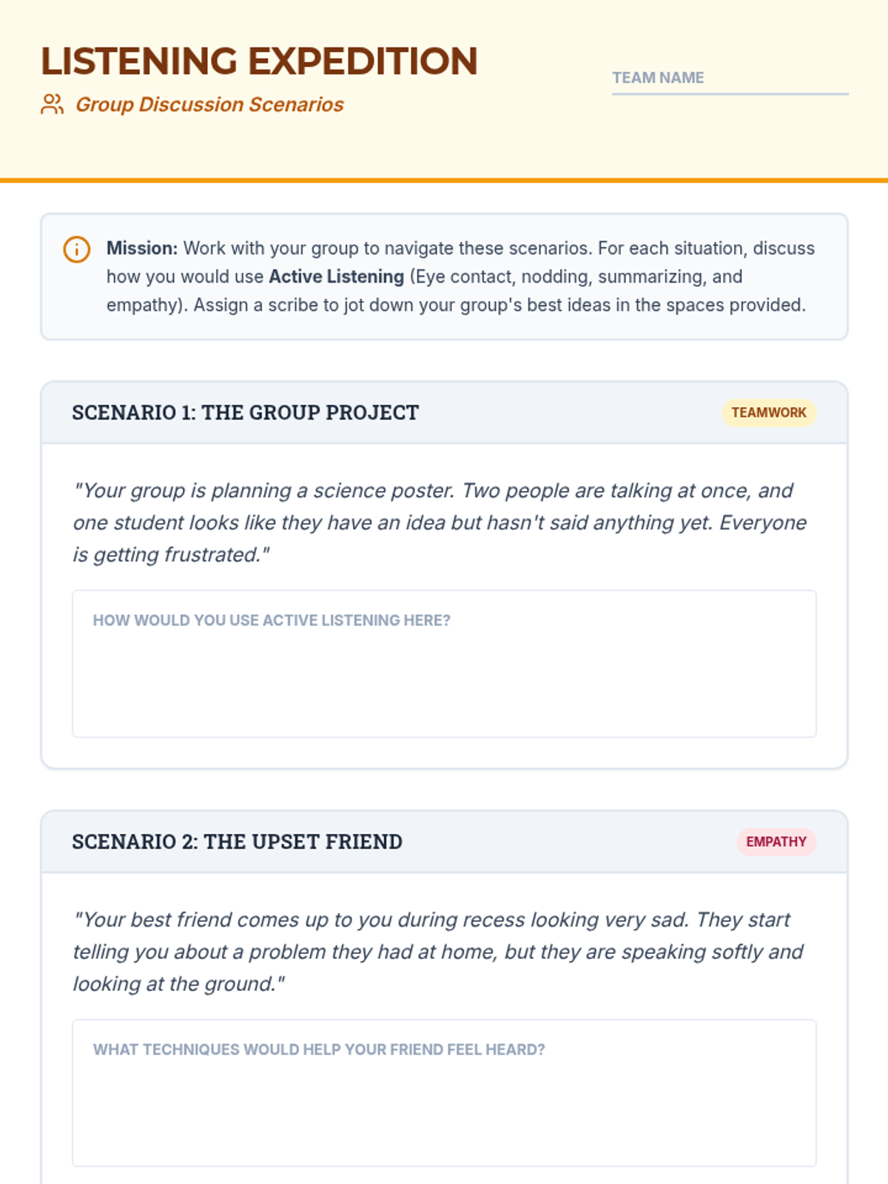Click the Group Discussion Scenarios subtitle
This screenshot has height=1184, width=888.
pyautogui.click(x=209, y=104)
